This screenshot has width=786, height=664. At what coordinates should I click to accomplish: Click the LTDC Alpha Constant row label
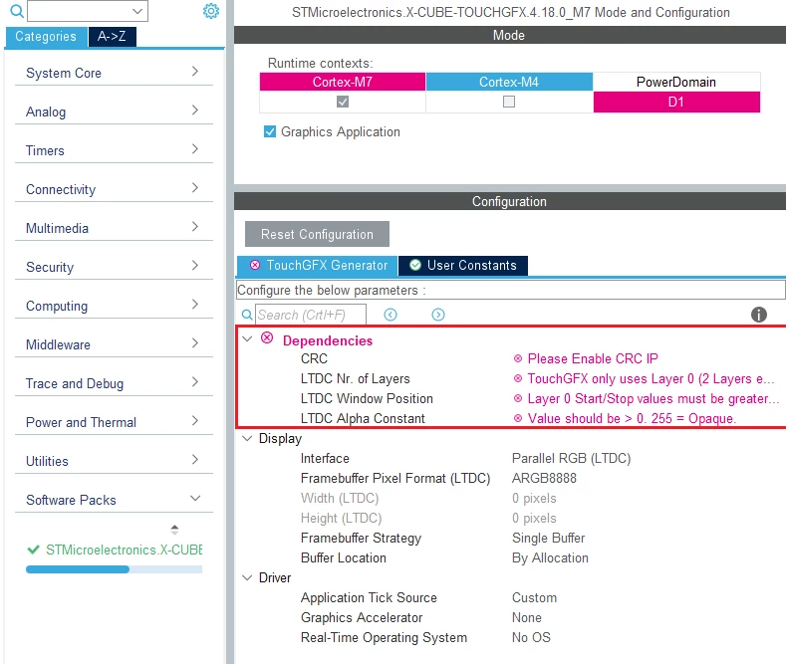363,419
